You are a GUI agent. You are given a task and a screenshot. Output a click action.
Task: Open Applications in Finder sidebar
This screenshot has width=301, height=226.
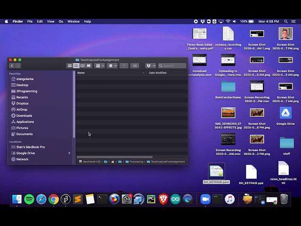point(23,122)
